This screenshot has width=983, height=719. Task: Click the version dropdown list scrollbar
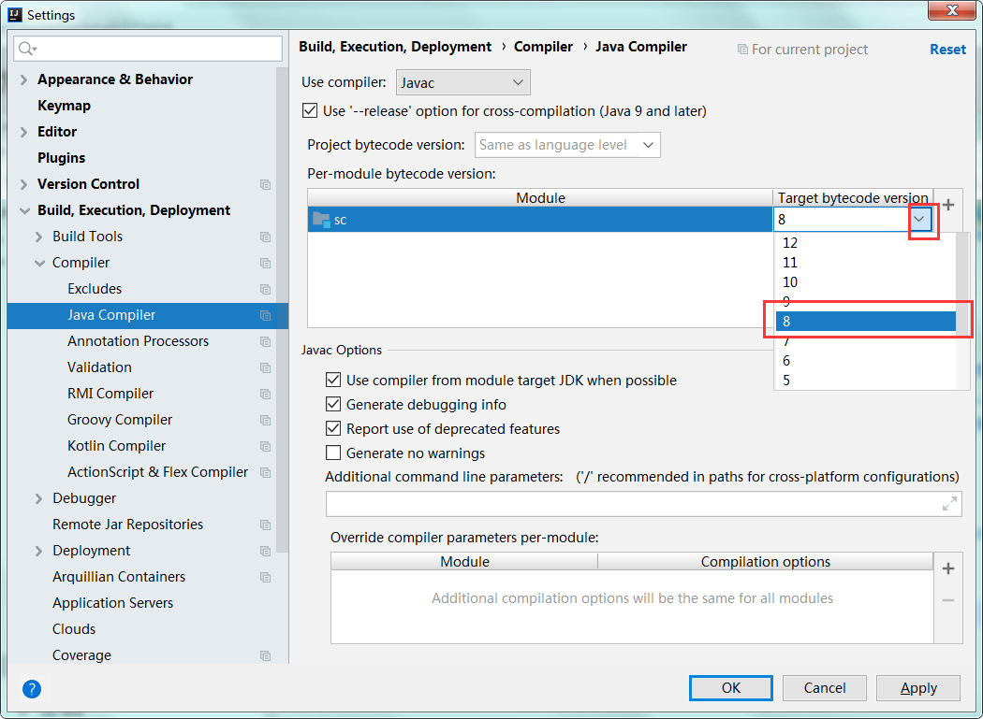coord(963,285)
